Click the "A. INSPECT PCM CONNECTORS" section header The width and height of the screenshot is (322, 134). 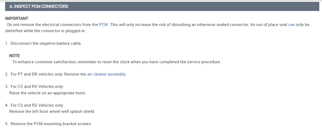point(39,6)
